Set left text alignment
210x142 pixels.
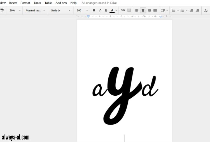pos(137,10)
